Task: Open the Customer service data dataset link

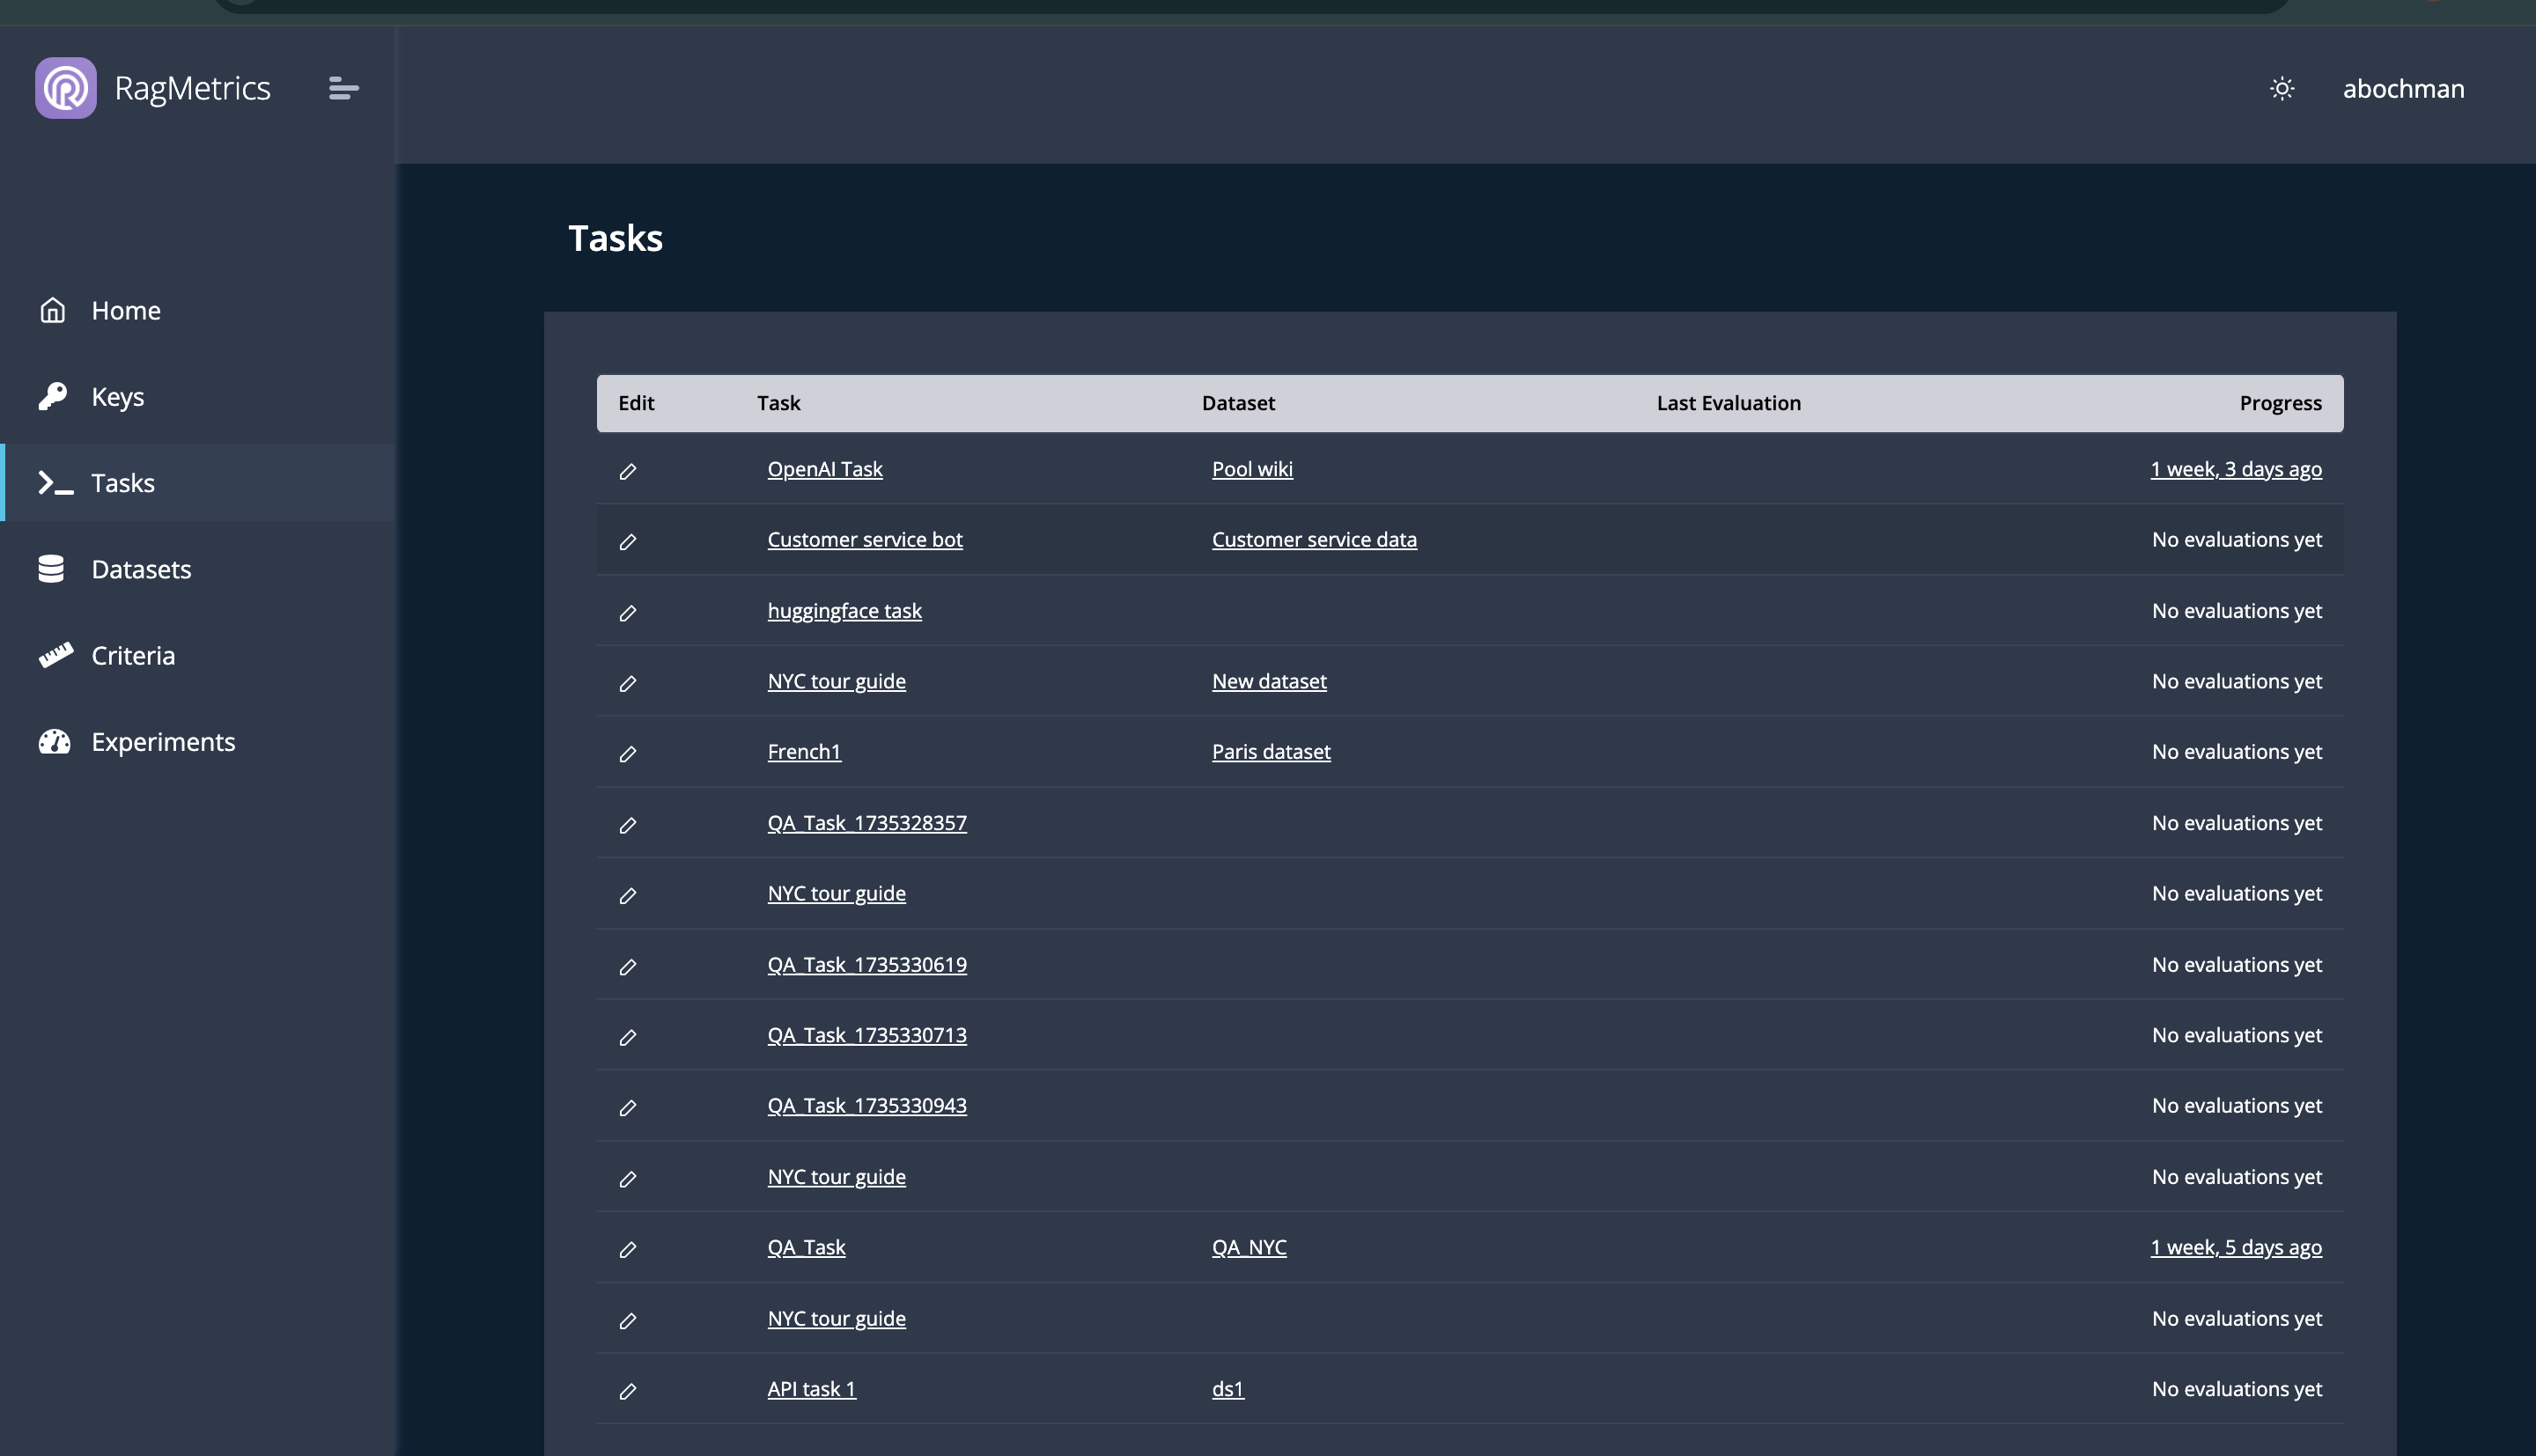Action: [1314, 540]
